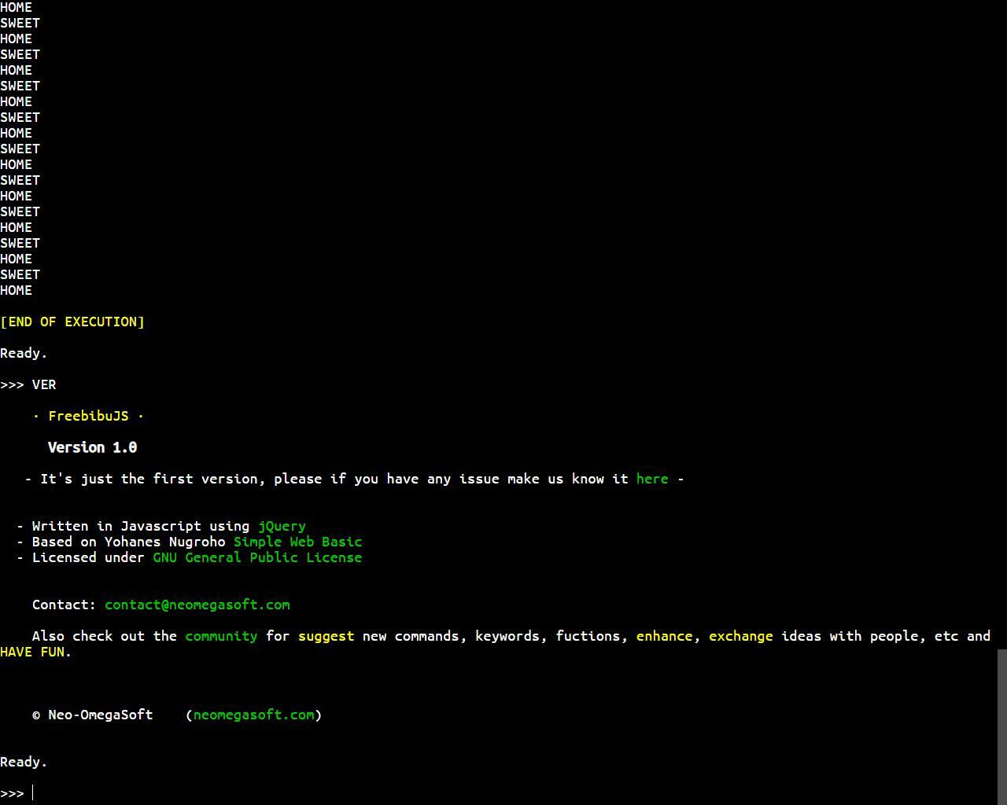Click the Ready. line above VER command
This screenshot has height=805, width=1007.
[x=24, y=353]
